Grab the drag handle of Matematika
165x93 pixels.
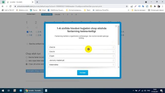click(x=113, y=65)
